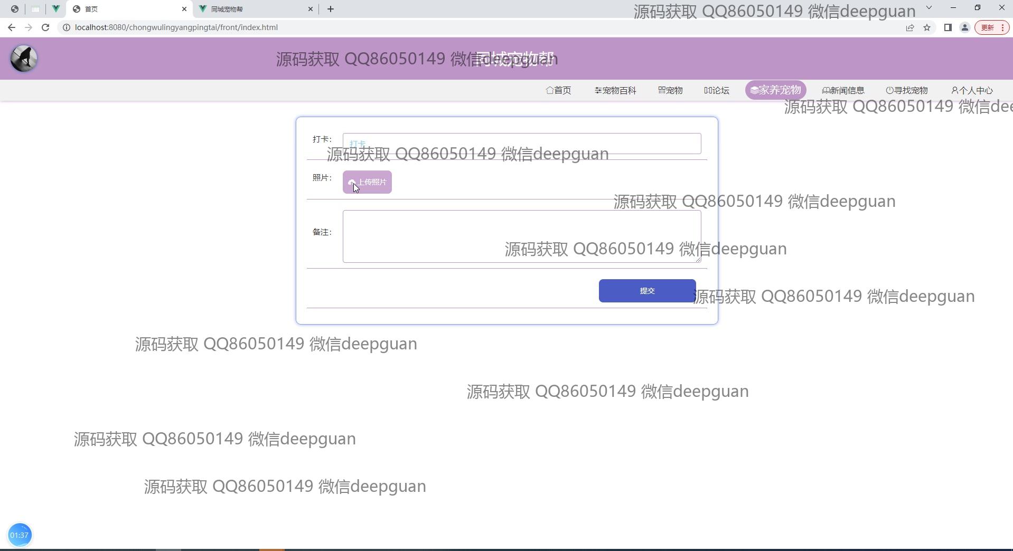Open 宠物百科 navigation menu item
This screenshot has width=1013, height=551.
tap(615, 90)
